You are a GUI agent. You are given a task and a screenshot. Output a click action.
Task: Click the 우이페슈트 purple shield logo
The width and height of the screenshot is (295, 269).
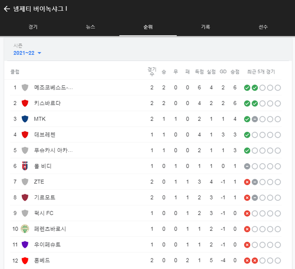click(x=25, y=244)
